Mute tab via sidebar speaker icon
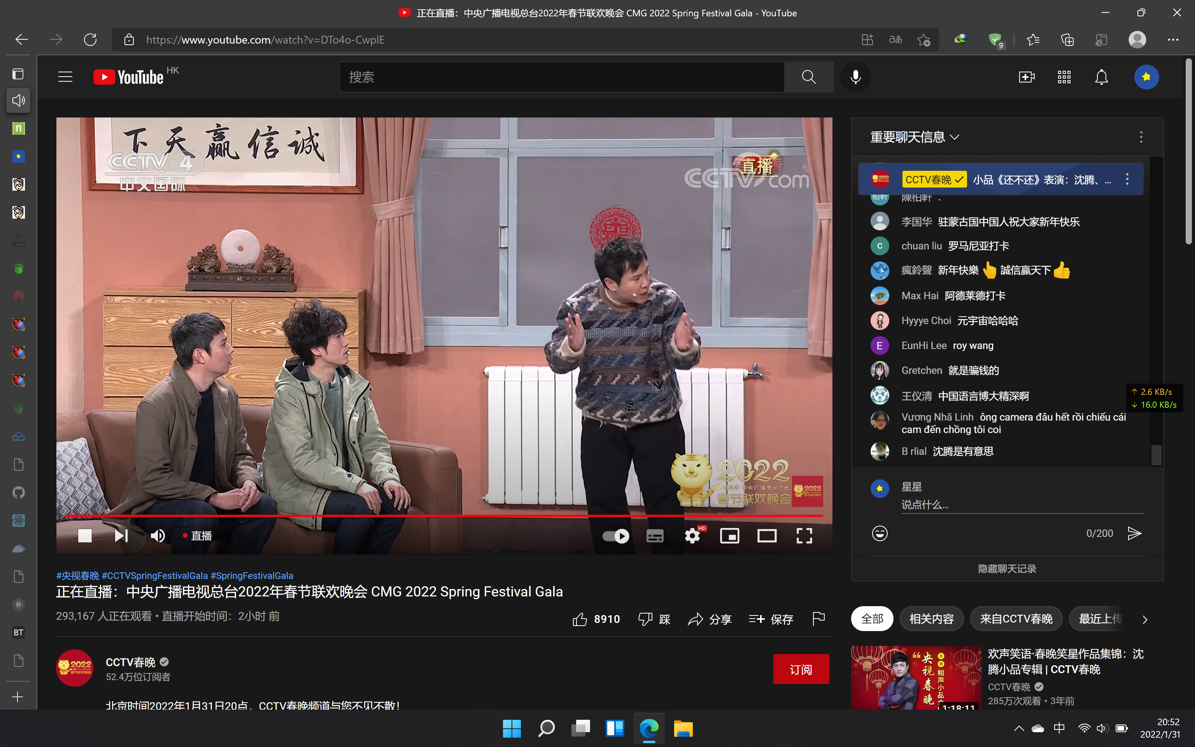This screenshot has width=1195, height=747. [18, 101]
